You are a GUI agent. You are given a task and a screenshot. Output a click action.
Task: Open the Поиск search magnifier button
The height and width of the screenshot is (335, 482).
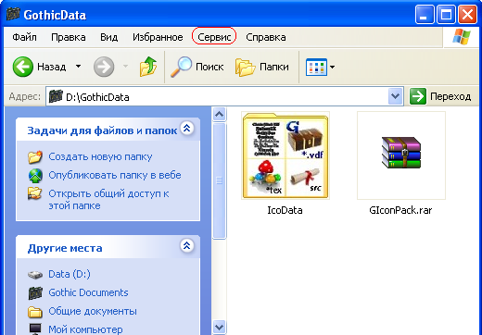click(x=197, y=67)
